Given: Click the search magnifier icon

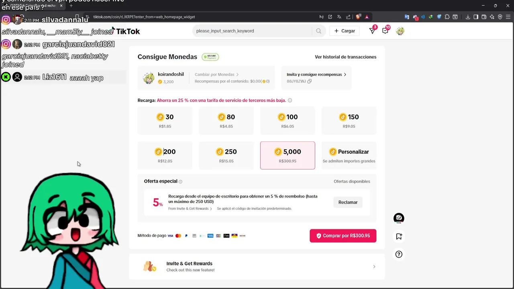Looking at the screenshot, I should (x=318, y=31).
